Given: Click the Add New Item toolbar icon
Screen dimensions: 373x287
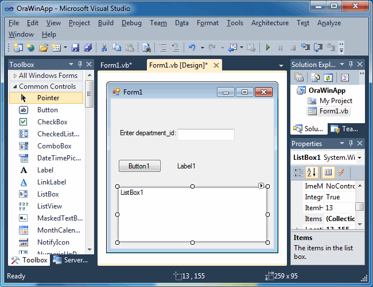Looking at the screenshot, I should point(56,48).
